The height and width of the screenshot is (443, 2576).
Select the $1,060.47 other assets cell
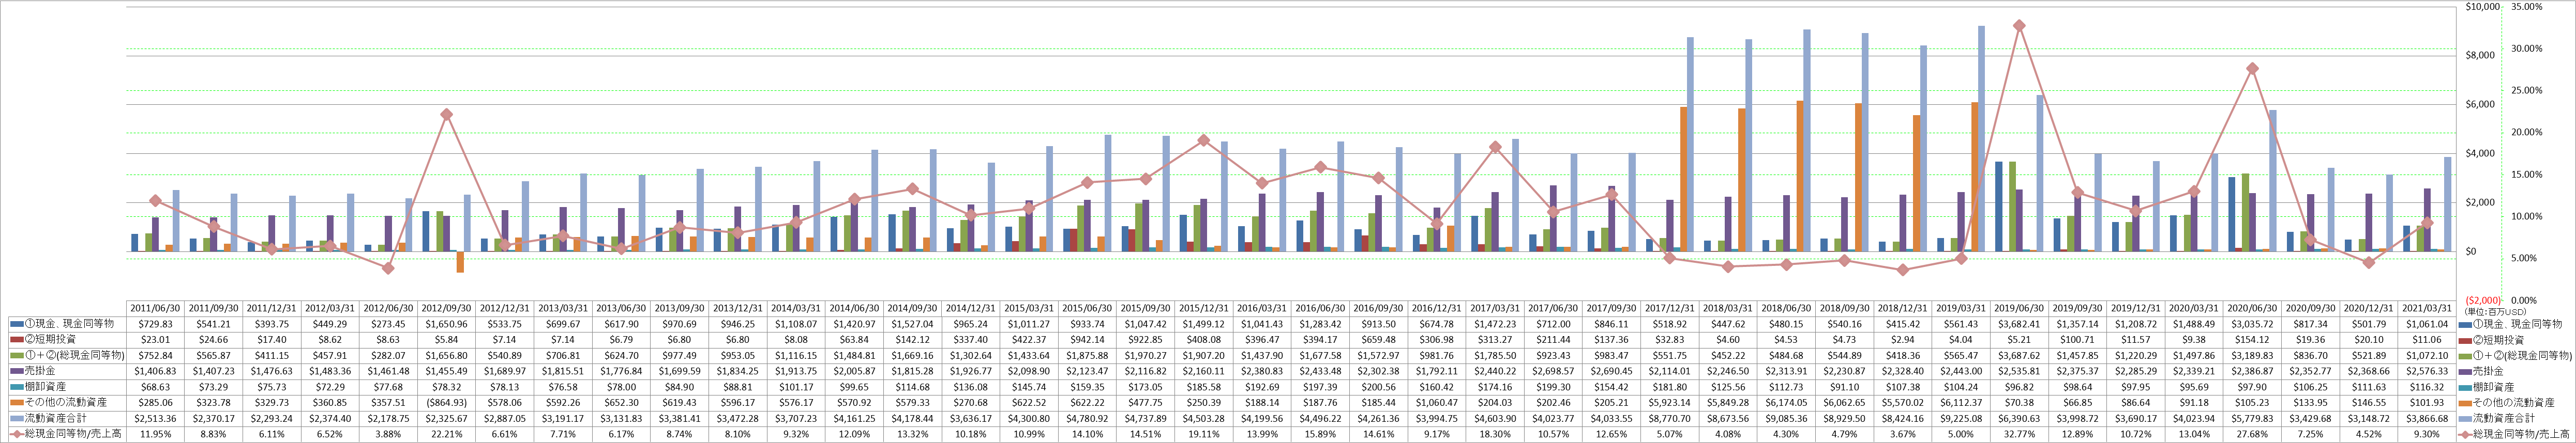[1437, 402]
